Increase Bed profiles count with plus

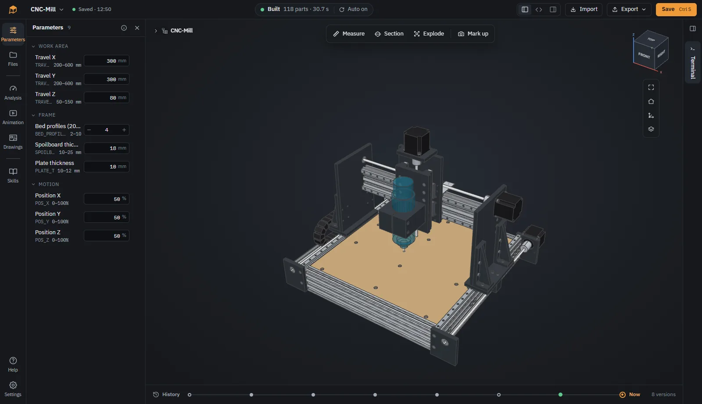124,130
